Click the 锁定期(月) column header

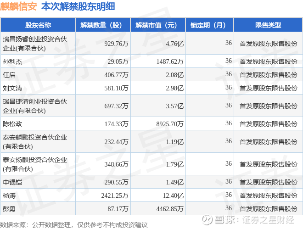tap(209, 25)
